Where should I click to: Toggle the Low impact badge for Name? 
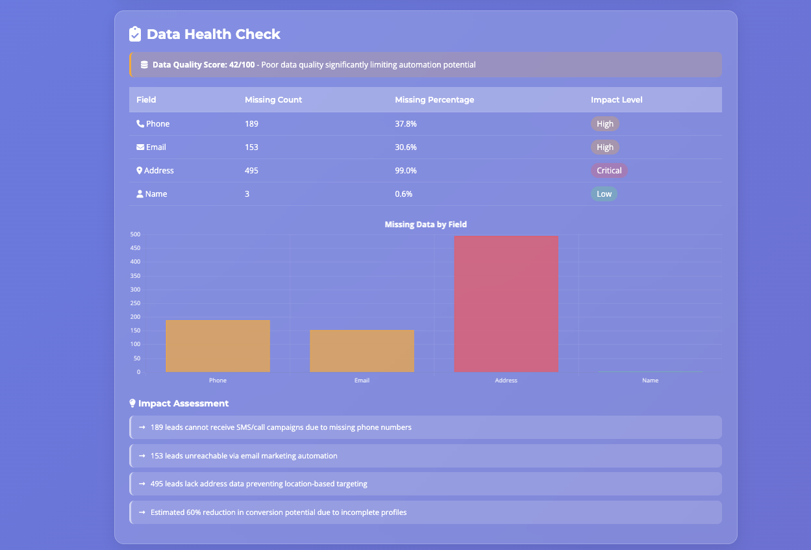pyautogui.click(x=604, y=194)
